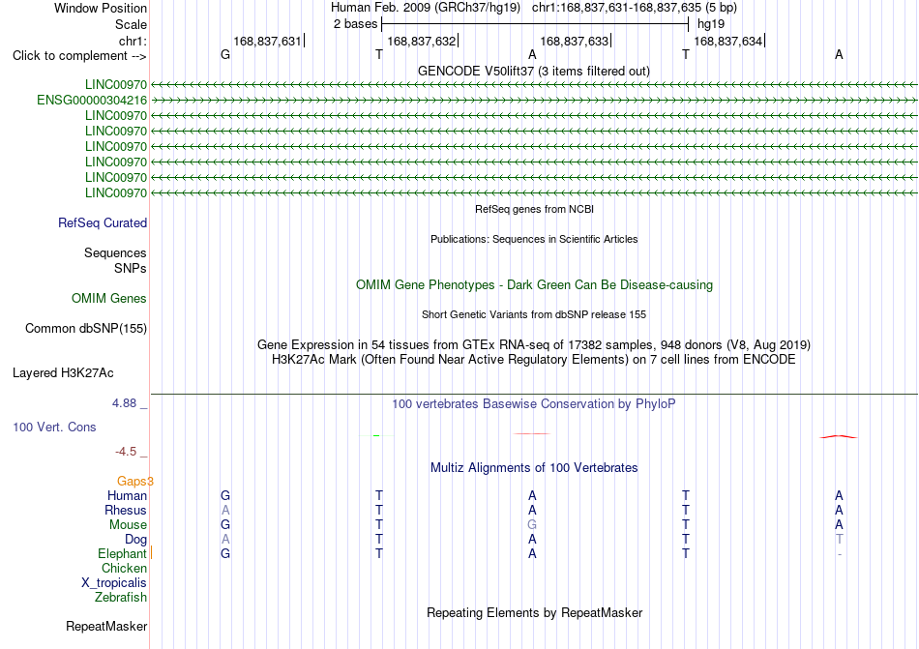
Task: Click the GENCODE V50lift37 track title
Action: [x=533, y=72]
